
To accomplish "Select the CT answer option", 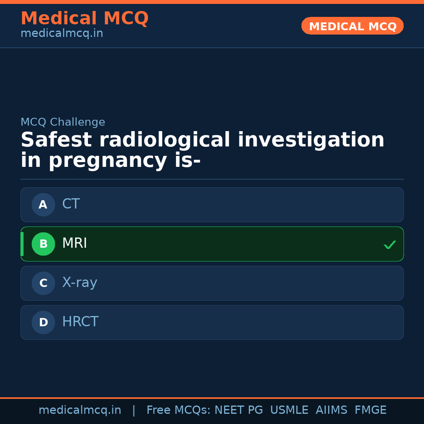I will coord(212,205).
